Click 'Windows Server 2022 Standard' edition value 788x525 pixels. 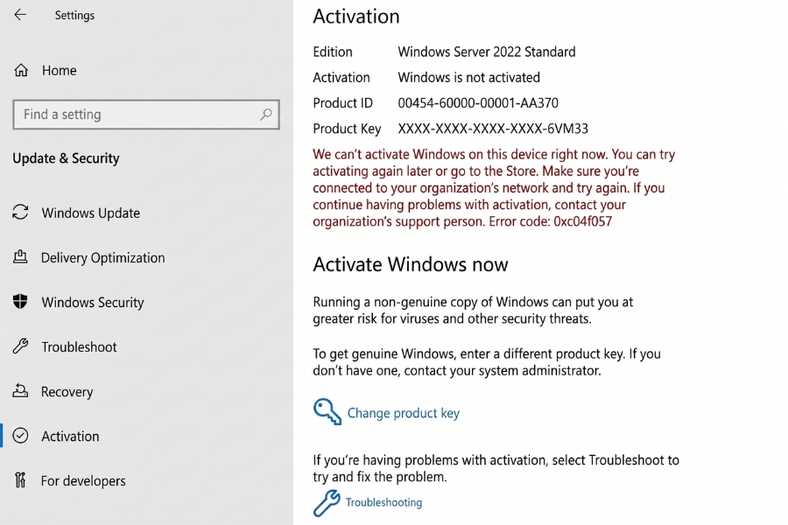[x=487, y=52]
